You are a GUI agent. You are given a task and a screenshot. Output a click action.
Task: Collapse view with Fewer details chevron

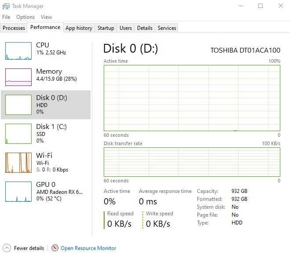[x=7, y=248]
